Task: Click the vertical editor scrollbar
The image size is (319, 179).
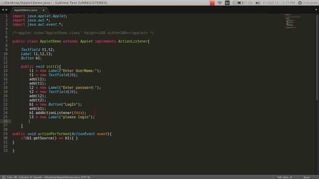Action: tap(317, 58)
